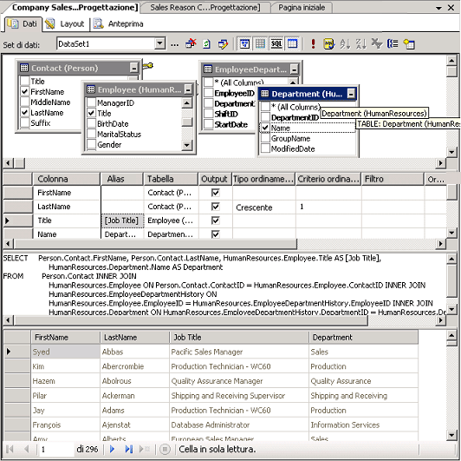Select the Company Sales...Progettazione tab
Screen dimensions: 461x461
pos(75,7)
